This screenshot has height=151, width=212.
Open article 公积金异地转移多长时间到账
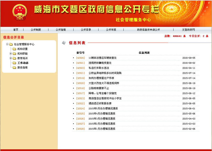(105, 73)
